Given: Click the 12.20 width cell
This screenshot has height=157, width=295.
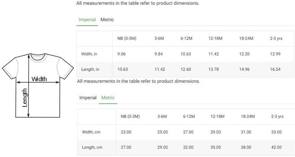Looking at the screenshot, I should tap(244, 54).
